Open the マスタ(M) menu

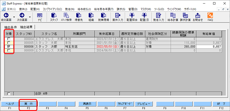coord(146,9)
